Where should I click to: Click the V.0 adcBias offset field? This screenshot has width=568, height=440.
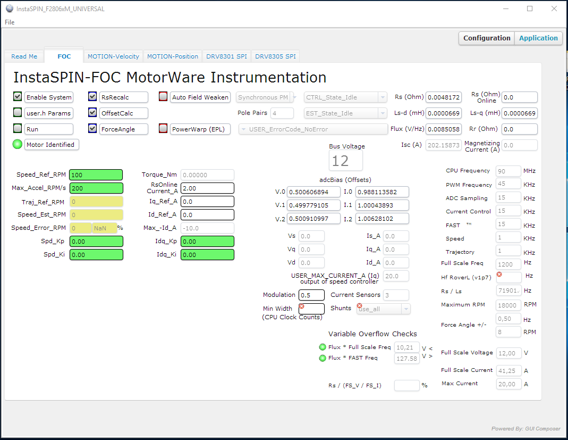[x=313, y=192]
